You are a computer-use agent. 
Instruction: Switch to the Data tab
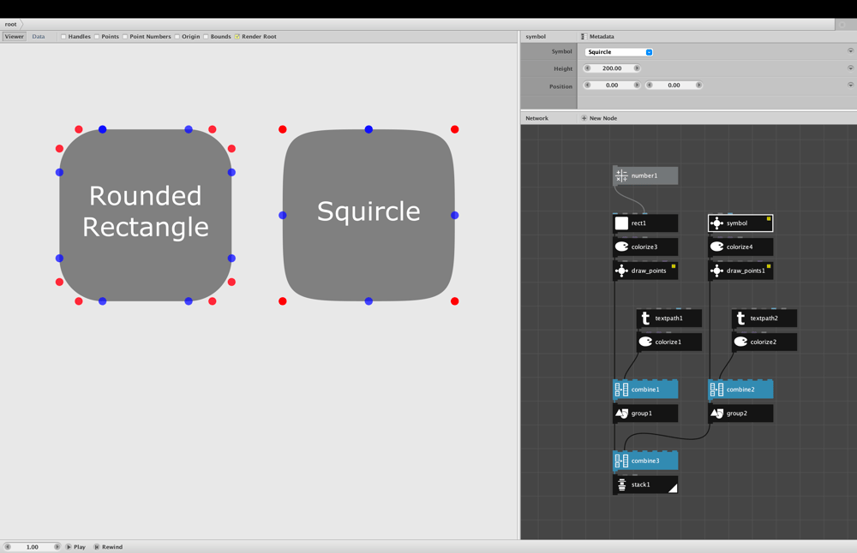(39, 37)
